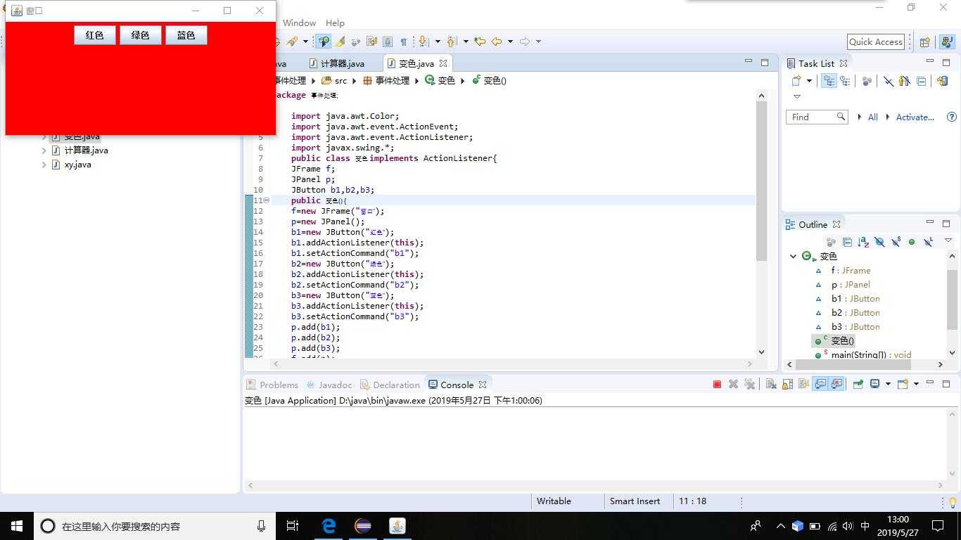
Task: Toggle Mark Occurrences in the toolbar
Action: (x=324, y=41)
